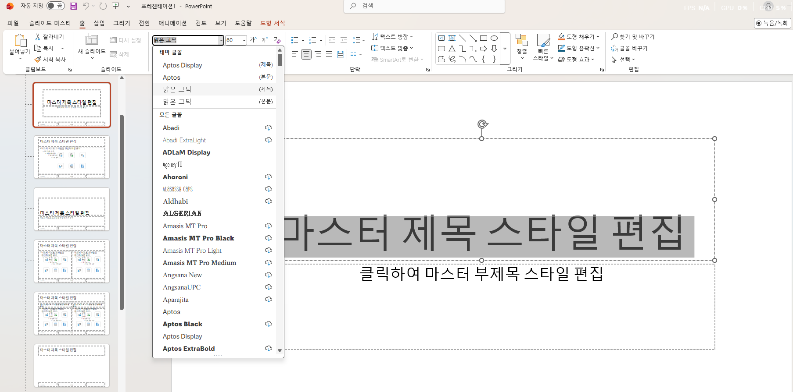This screenshot has height=392, width=793.
Task: Click the New Slide (새 슬라이드) icon
Action: pos(91,39)
